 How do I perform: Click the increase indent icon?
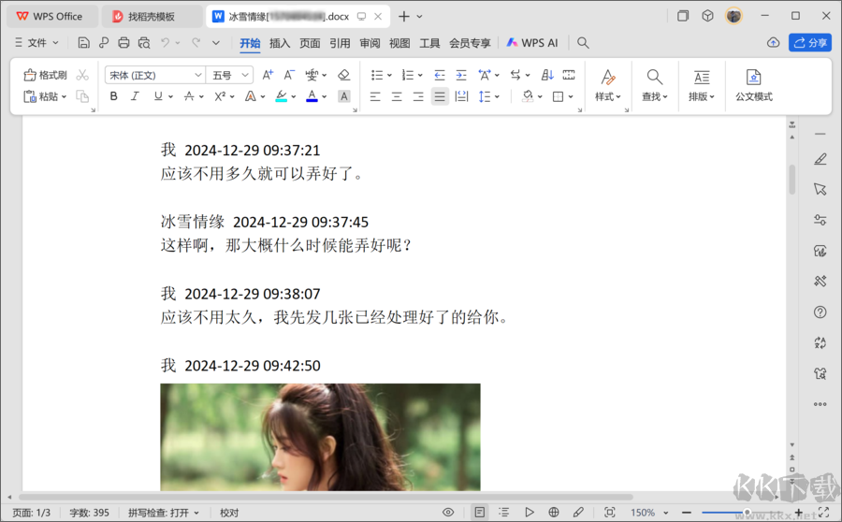coord(461,75)
